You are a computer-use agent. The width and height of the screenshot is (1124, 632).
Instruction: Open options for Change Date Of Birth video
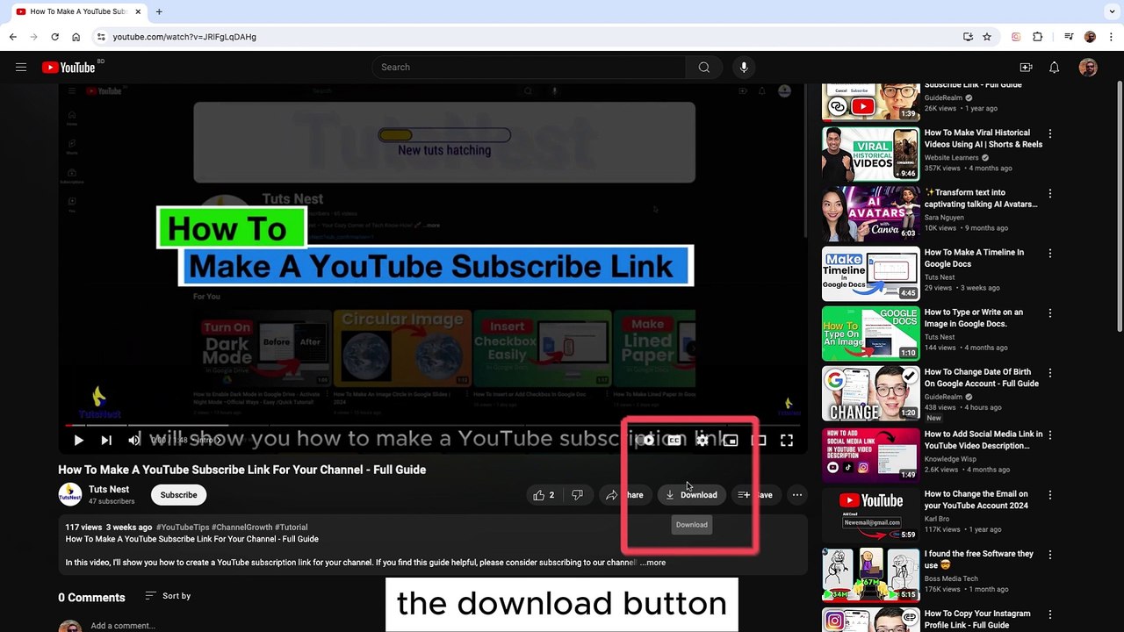[1050, 373]
